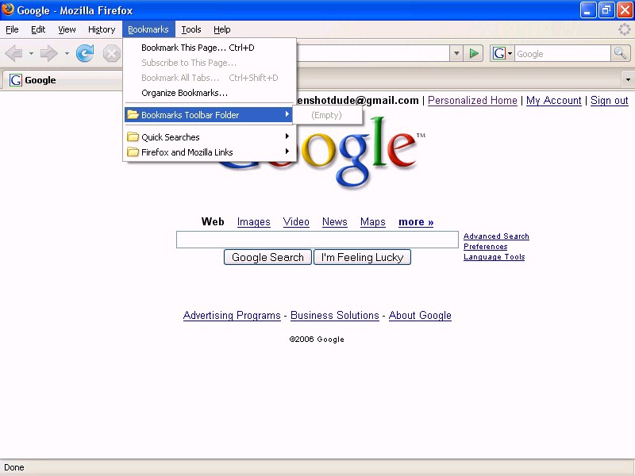Click the activity throbber icon
635x476 pixels.
point(624,29)
